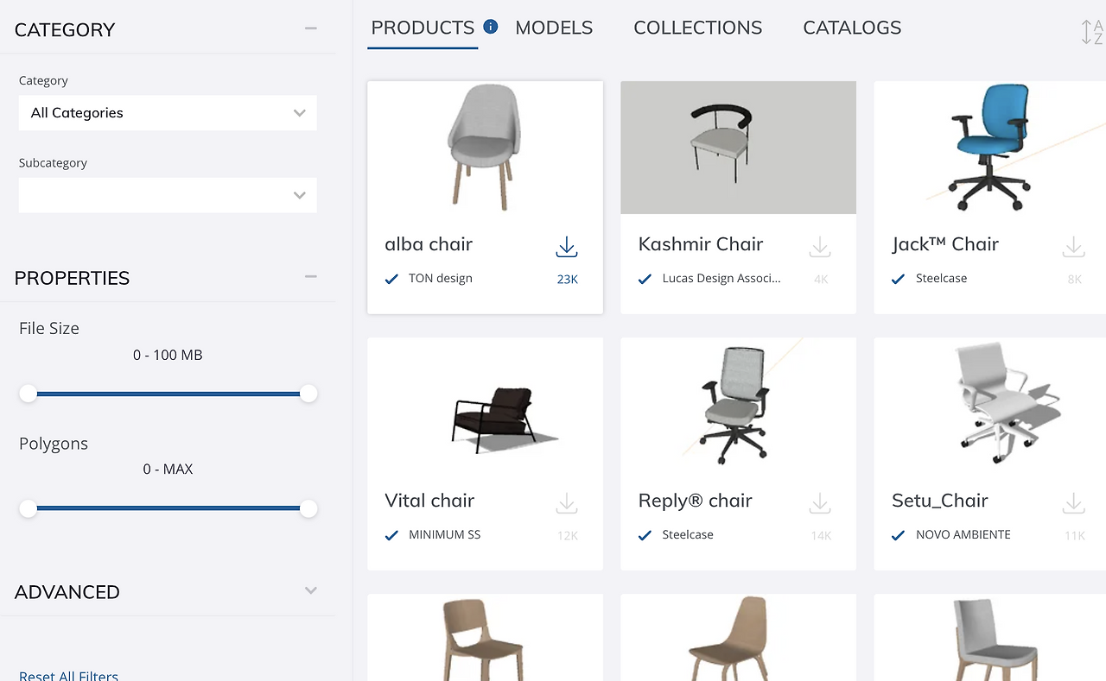Click the File Size slider's right handle
Image resolution: width=1106 pixels, height=681 pixels.
(x=308, y=394)
